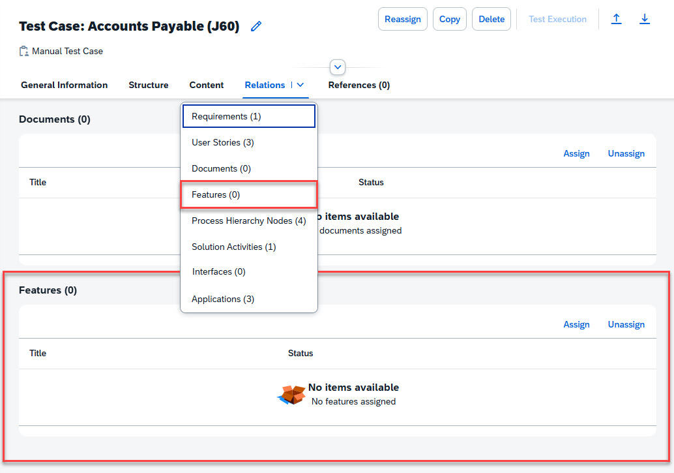Select User Stories (3) menu entry
Image resolution: width=674 pixels, height=473 pixels.
tap(249, 142)
